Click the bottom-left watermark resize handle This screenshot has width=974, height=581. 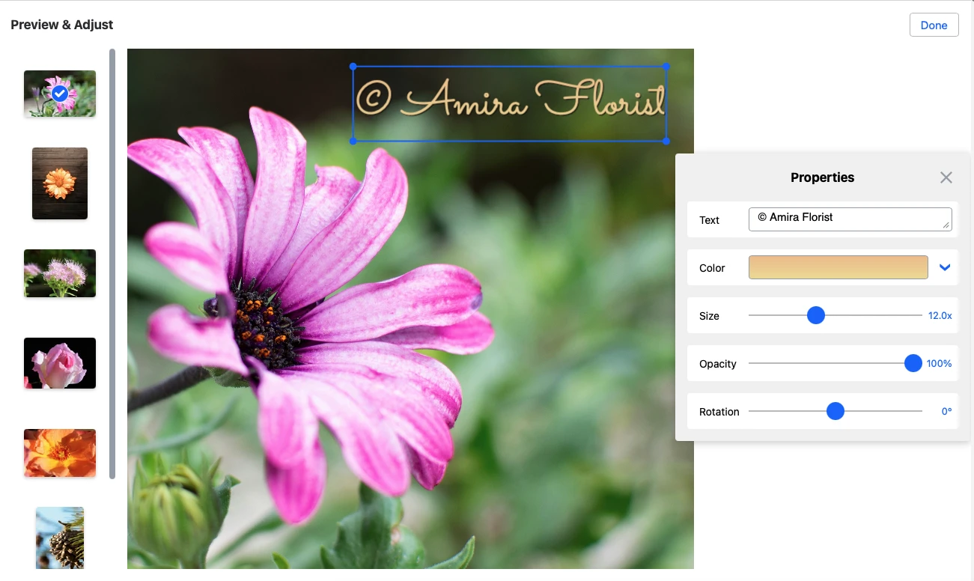[x=353, y=141]
